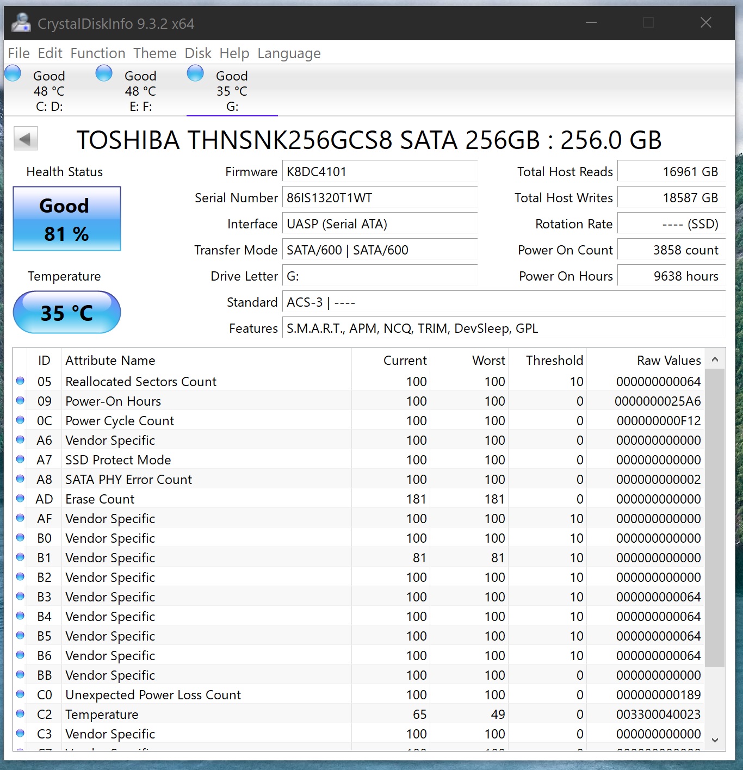Click the CrystalDiskInfo app icon in title bar
Screen dimensions: 743x770
coord(21,23)
